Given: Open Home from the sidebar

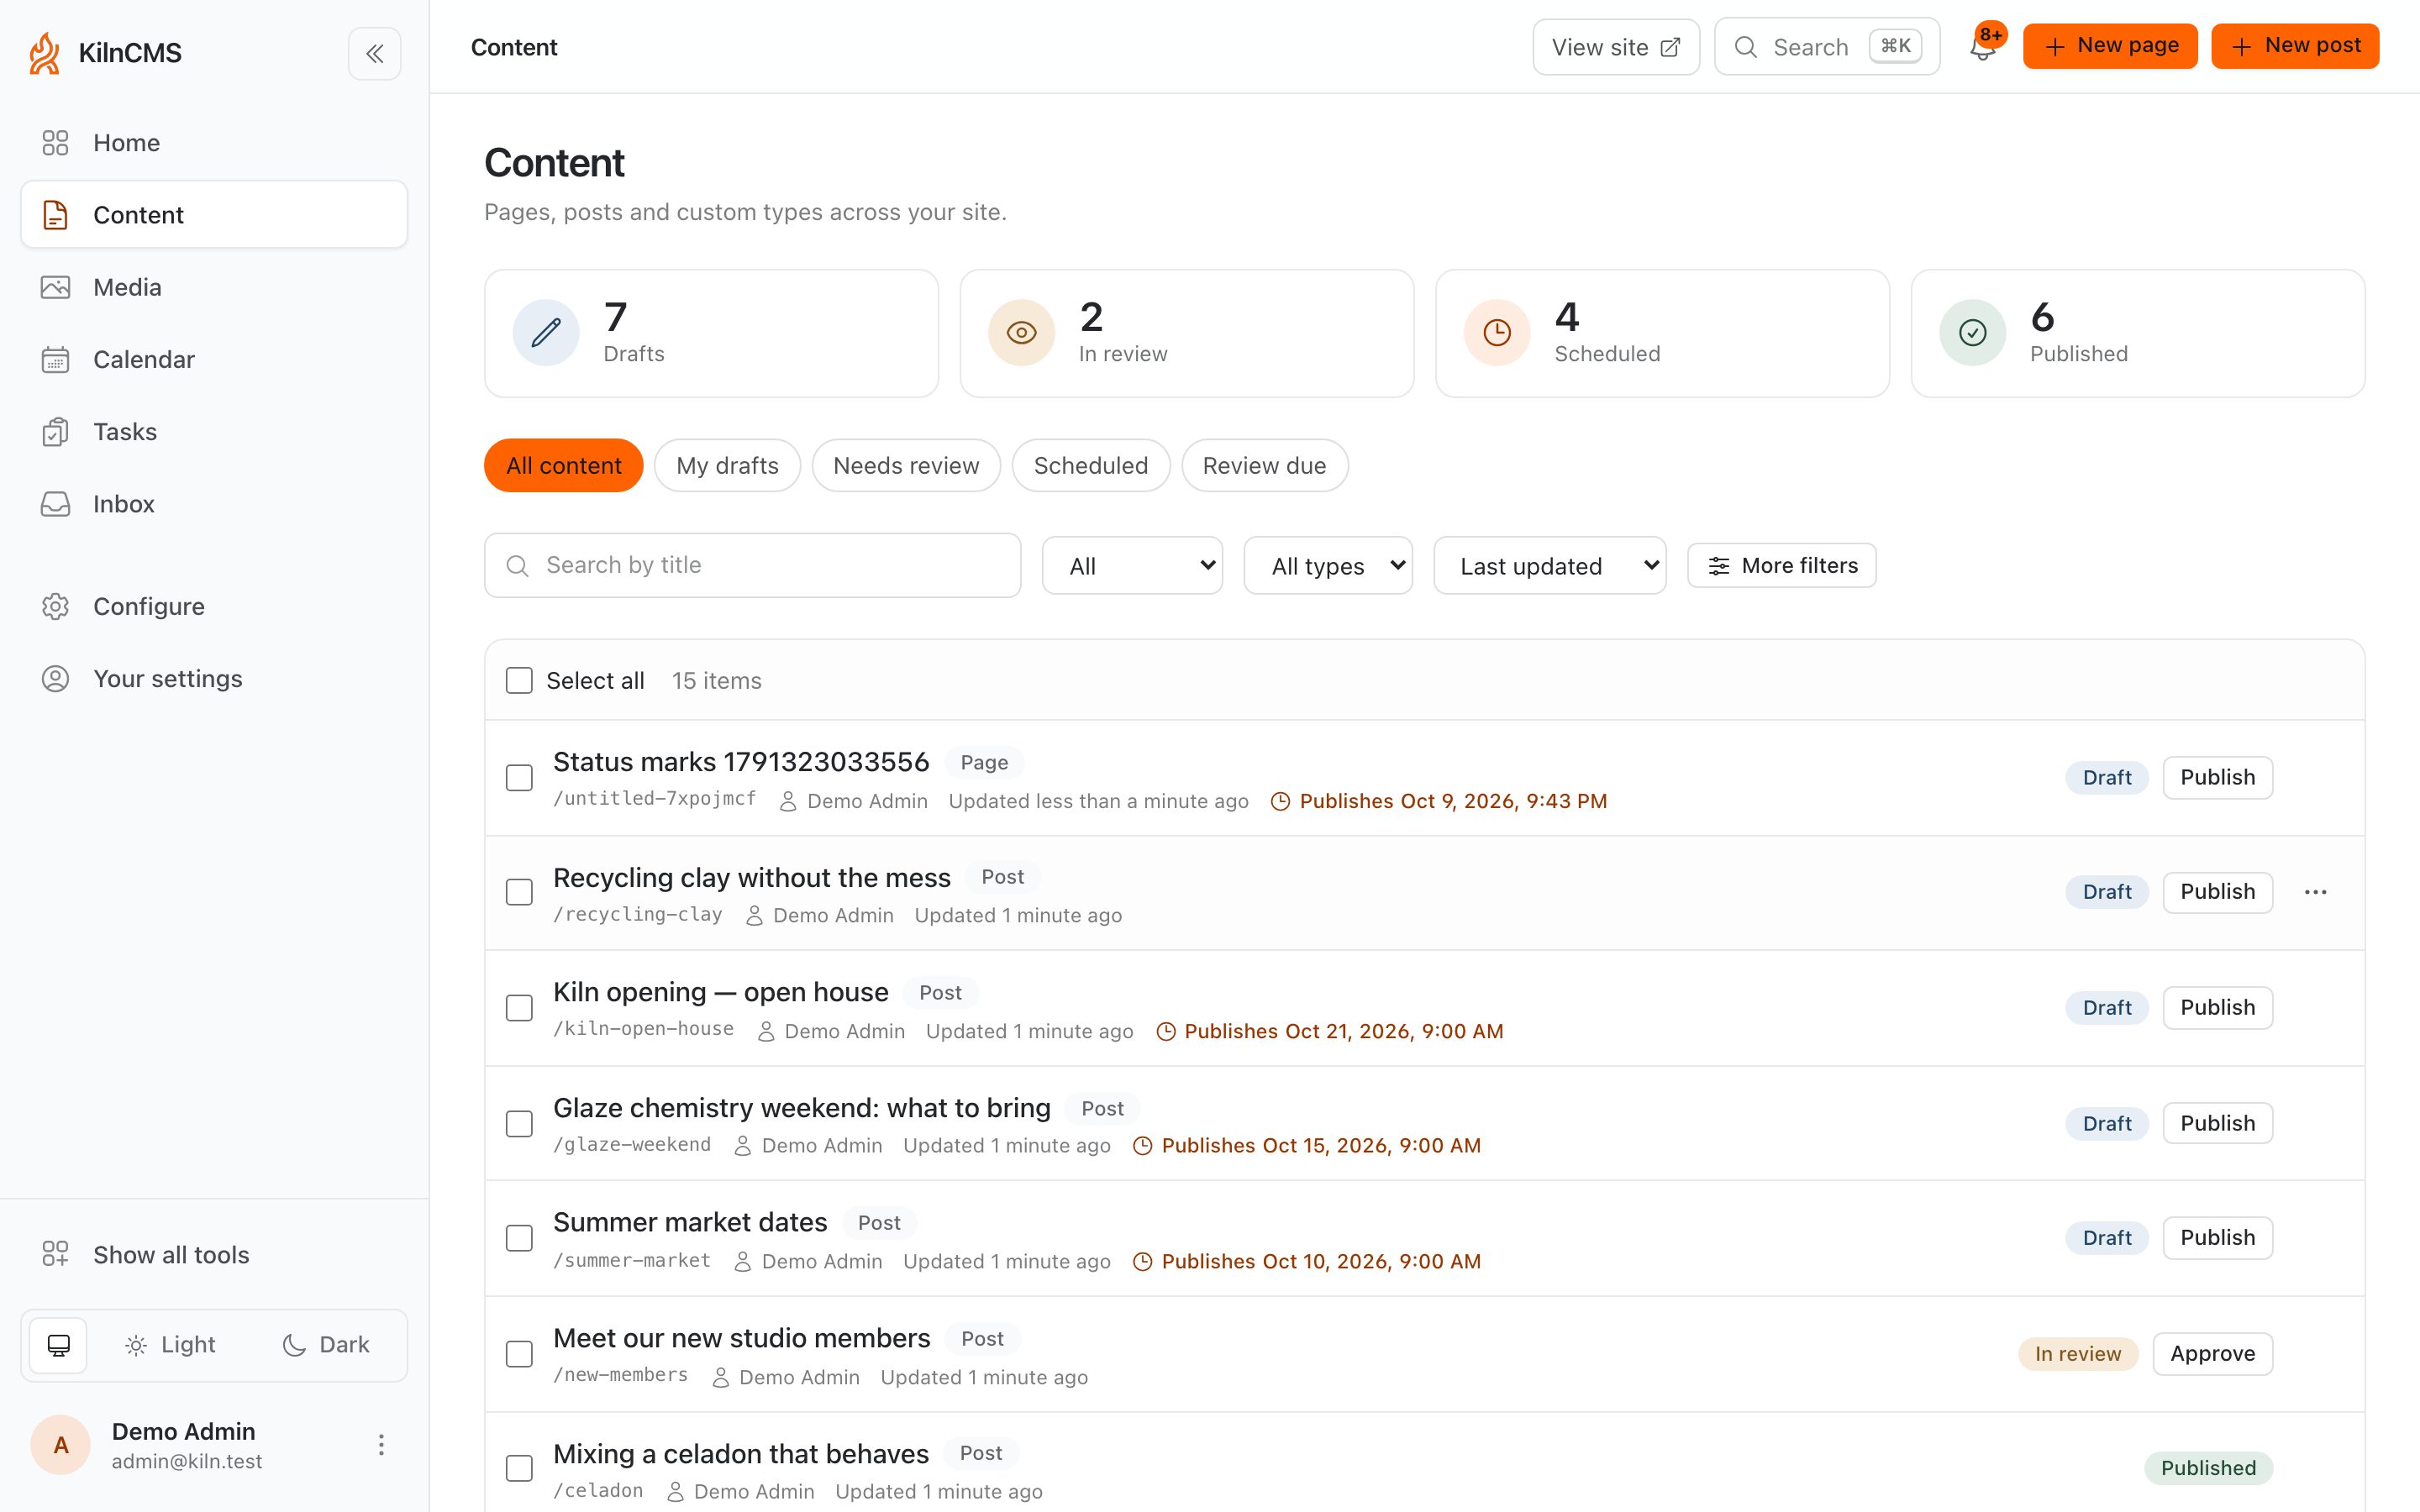Looking at the screenshot, I should click(x=214, y=143).
